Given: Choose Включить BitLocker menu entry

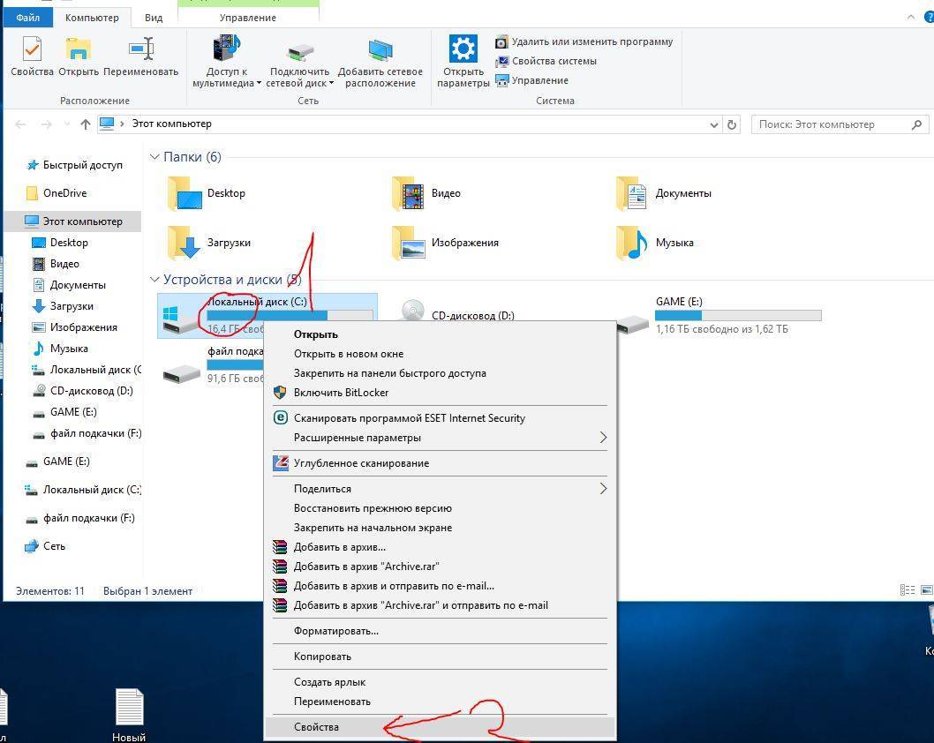Looking at the screenshot, I should (x=341, y=393).
